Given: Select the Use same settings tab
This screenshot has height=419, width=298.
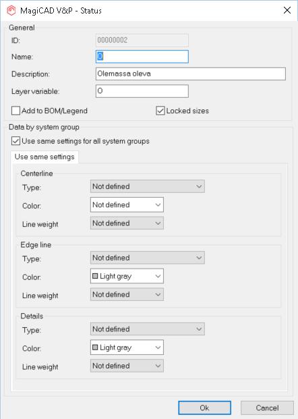Looking at the screenshot, I should coord(44,157).
